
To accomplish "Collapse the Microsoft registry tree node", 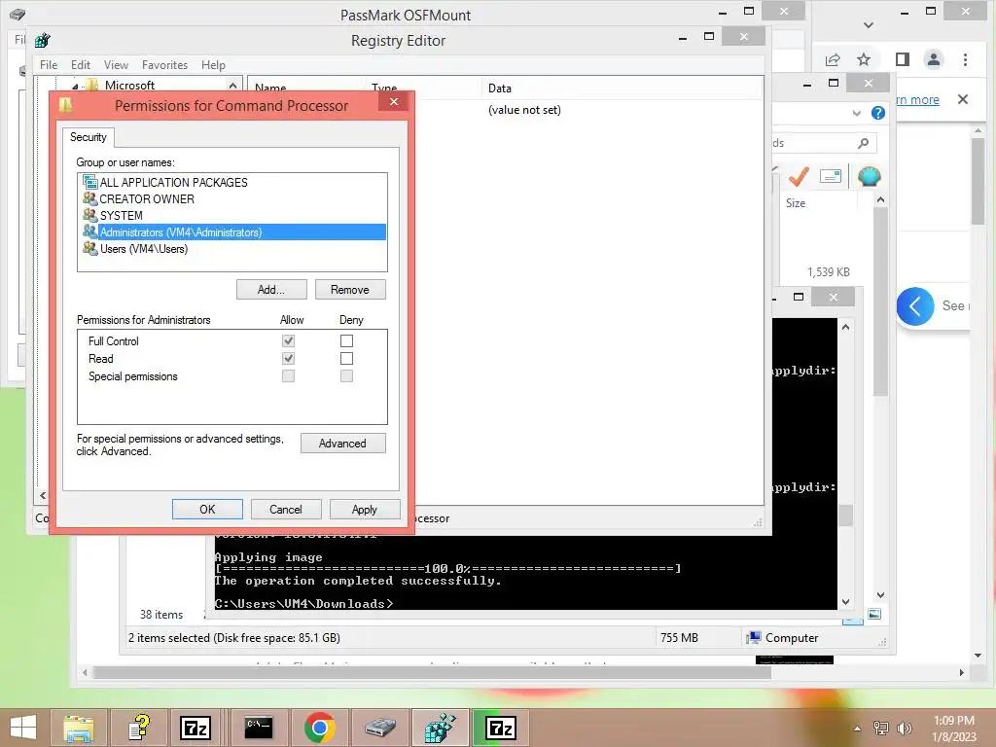I will 75,86.
